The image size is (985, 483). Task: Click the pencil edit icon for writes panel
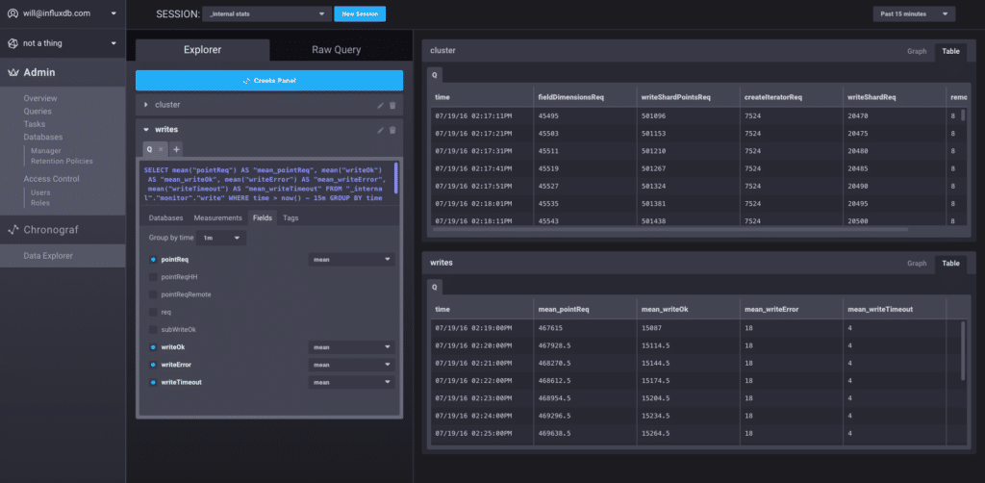coord(381,130)
